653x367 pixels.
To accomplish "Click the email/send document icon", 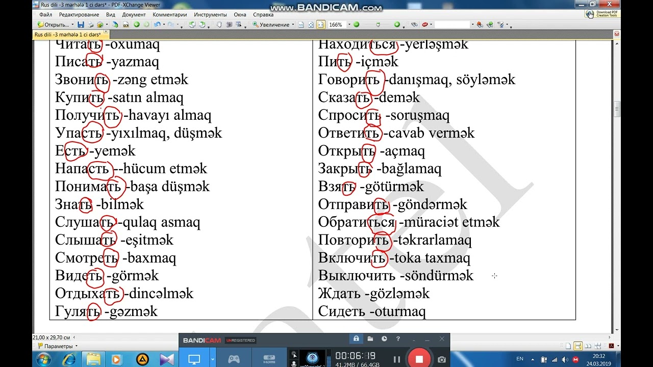I will click(x=100, y=24).
